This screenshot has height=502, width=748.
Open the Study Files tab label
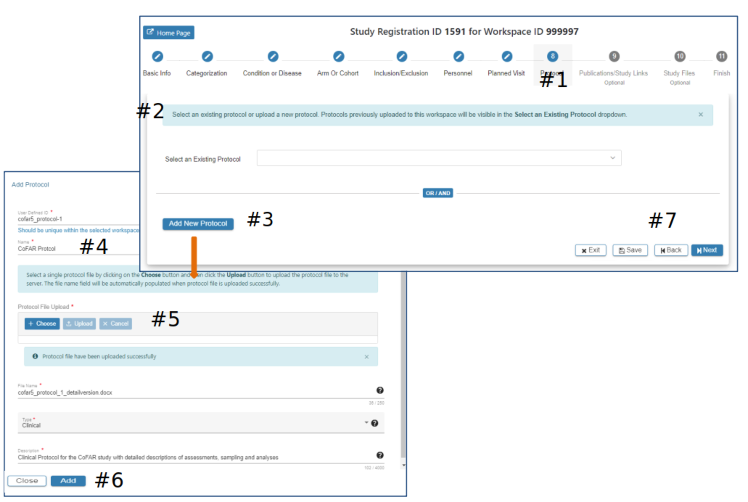(679, 73)
